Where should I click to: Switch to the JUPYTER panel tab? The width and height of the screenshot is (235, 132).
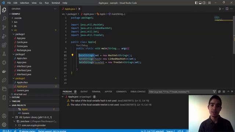coord(108,92)
